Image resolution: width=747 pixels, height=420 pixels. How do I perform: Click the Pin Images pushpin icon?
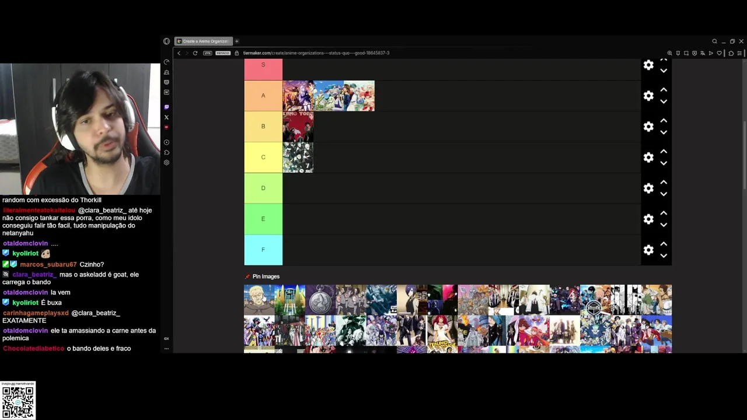247,276
